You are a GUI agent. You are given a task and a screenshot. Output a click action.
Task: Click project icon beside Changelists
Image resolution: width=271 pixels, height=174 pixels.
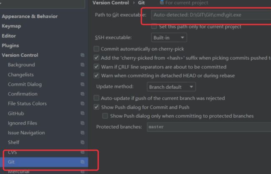[83, 74]
